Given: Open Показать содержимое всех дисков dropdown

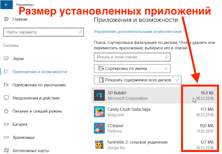Looking at the screenshot, I should click(137, 80).
